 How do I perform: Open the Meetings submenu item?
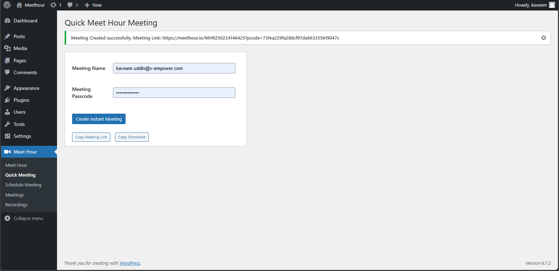[x=15, y=195]
